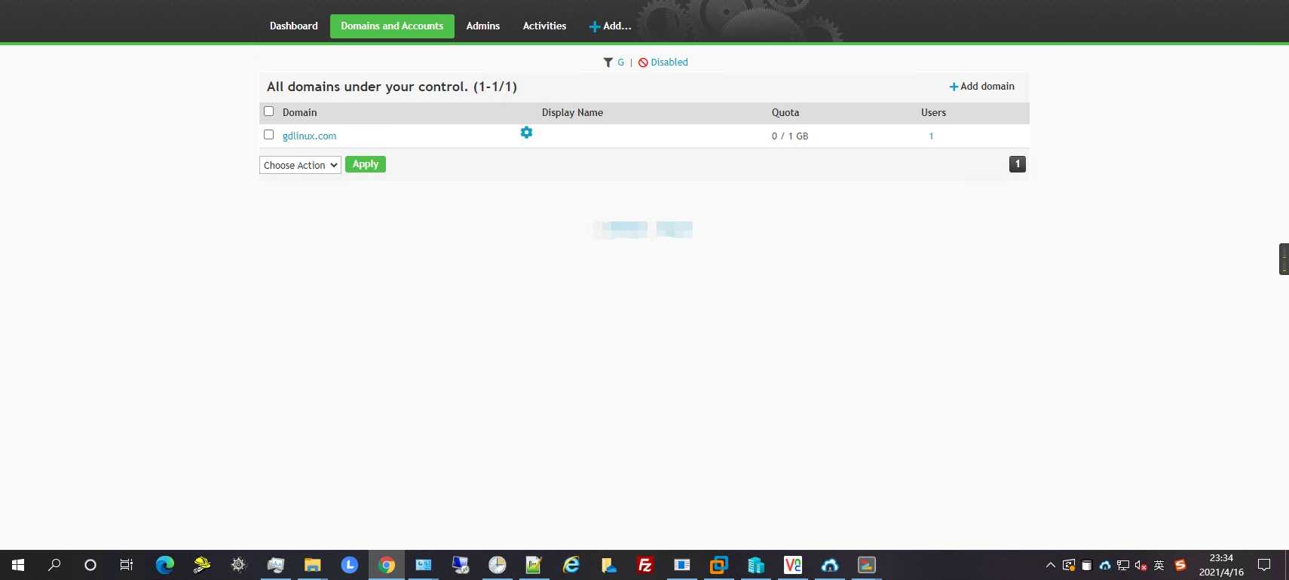Launch Internet Explorer from taskbar
Viewport: 1289px width, 580px height.
571,565
